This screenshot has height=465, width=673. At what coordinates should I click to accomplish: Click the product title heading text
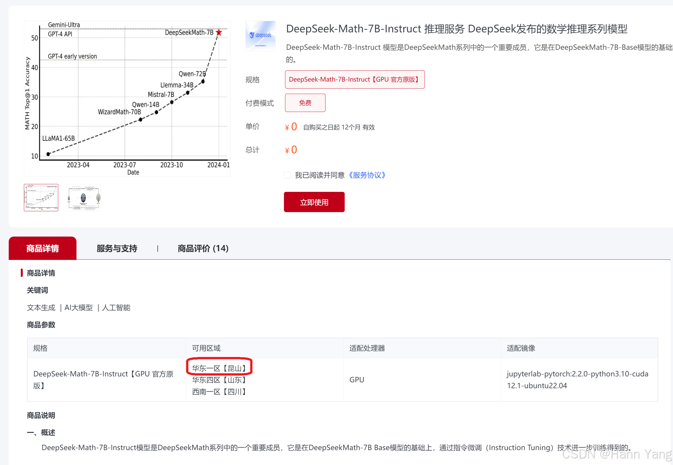point(456,29)
